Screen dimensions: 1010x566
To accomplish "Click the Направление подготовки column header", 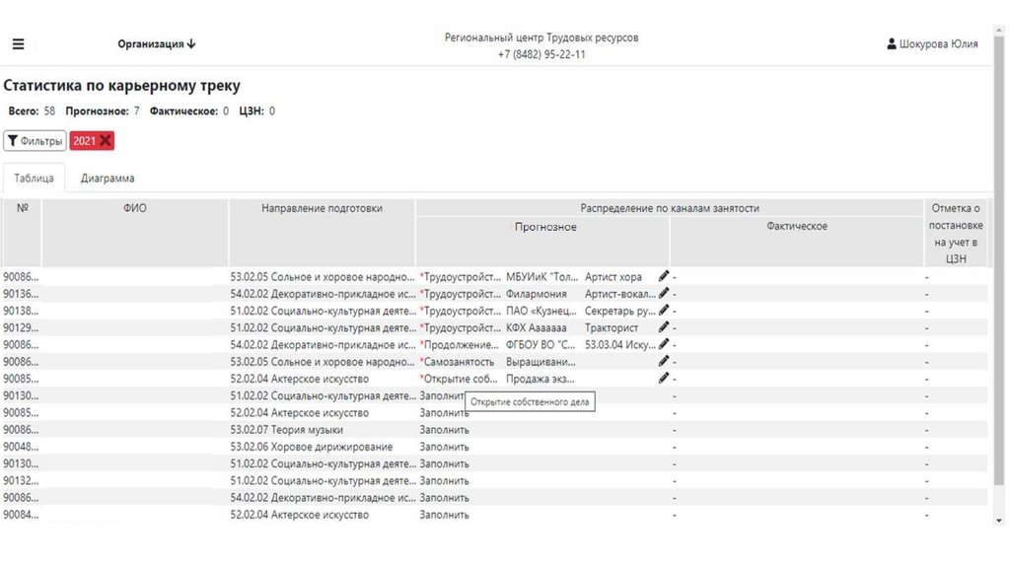I will pyautogui.click(x=322, y=208).
